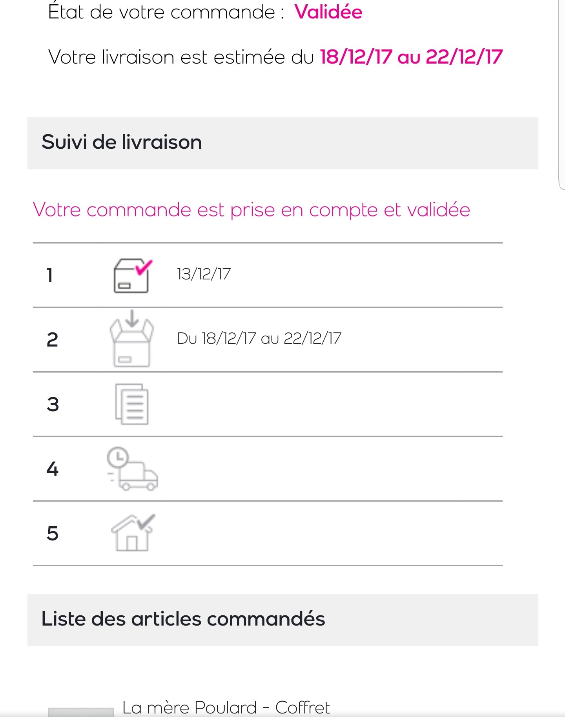Click the house with checkmark icon
Image resolution: width=565 pixels, height=717 pixels.
[133, 533]
